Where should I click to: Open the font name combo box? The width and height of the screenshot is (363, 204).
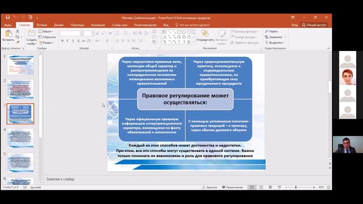pyautogui.click(x=71, y=33)
